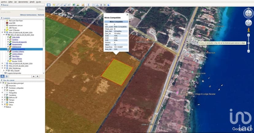Expand the PDU_TULUM folder node
Screen dimensions: 254x133
point(4,71)
